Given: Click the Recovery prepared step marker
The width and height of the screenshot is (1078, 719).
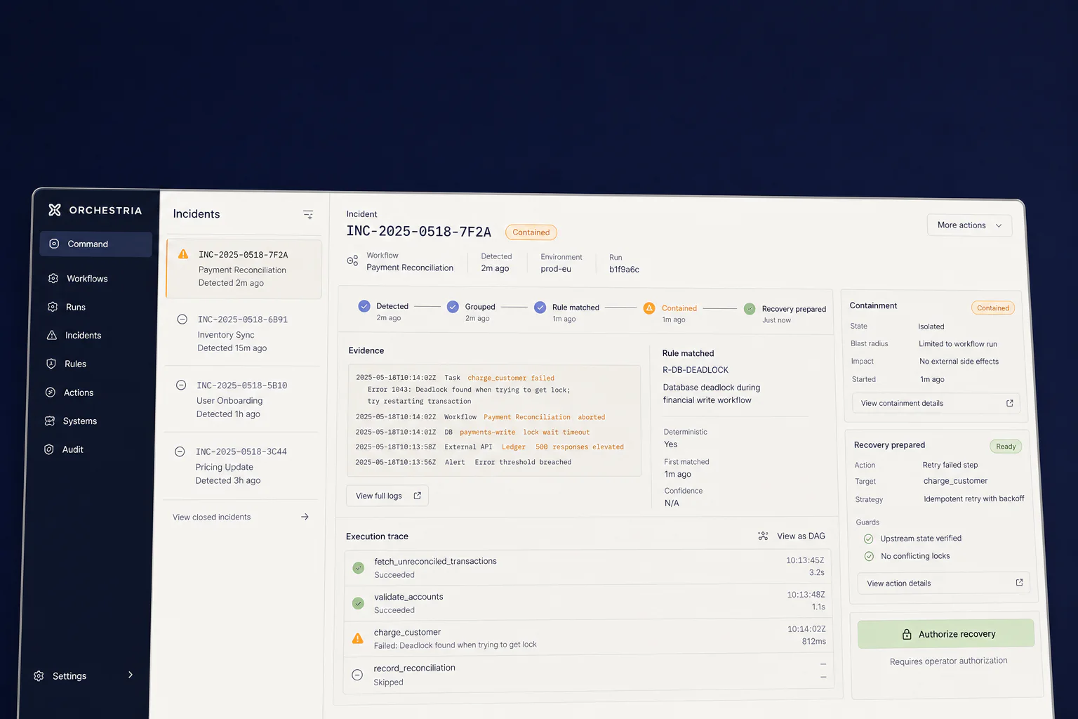Looking at the screenshot, I should [750, 309].
